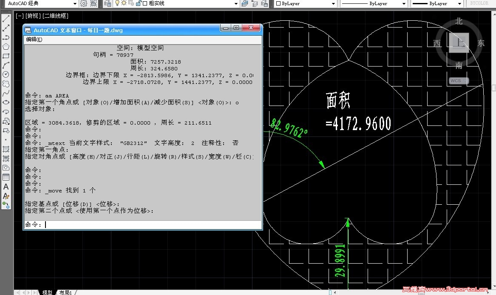Select the Hatch tool

pos(6,149)
